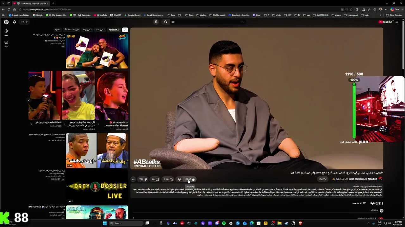Viewport: 405px width, 227px height.
Task: Click the voice search microphone icon
Action: click(x=156, y=22)
